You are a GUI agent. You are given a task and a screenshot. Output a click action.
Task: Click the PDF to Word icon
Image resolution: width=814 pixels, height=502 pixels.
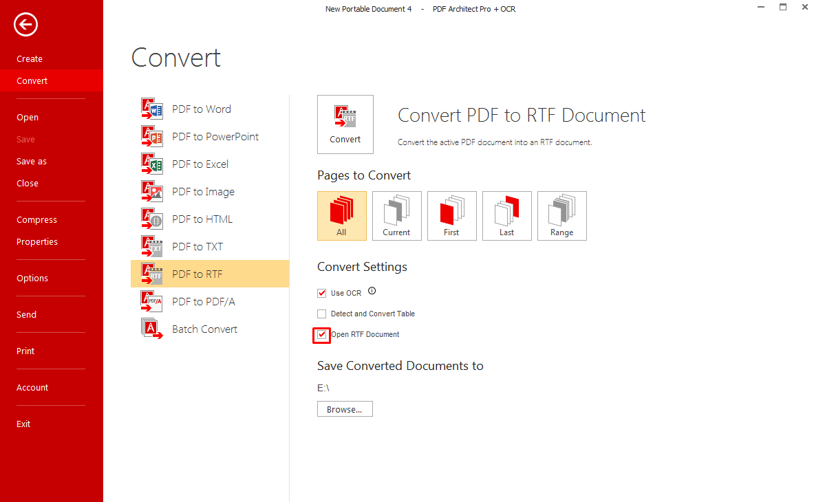pyautogui.click(x=151, y=109)
